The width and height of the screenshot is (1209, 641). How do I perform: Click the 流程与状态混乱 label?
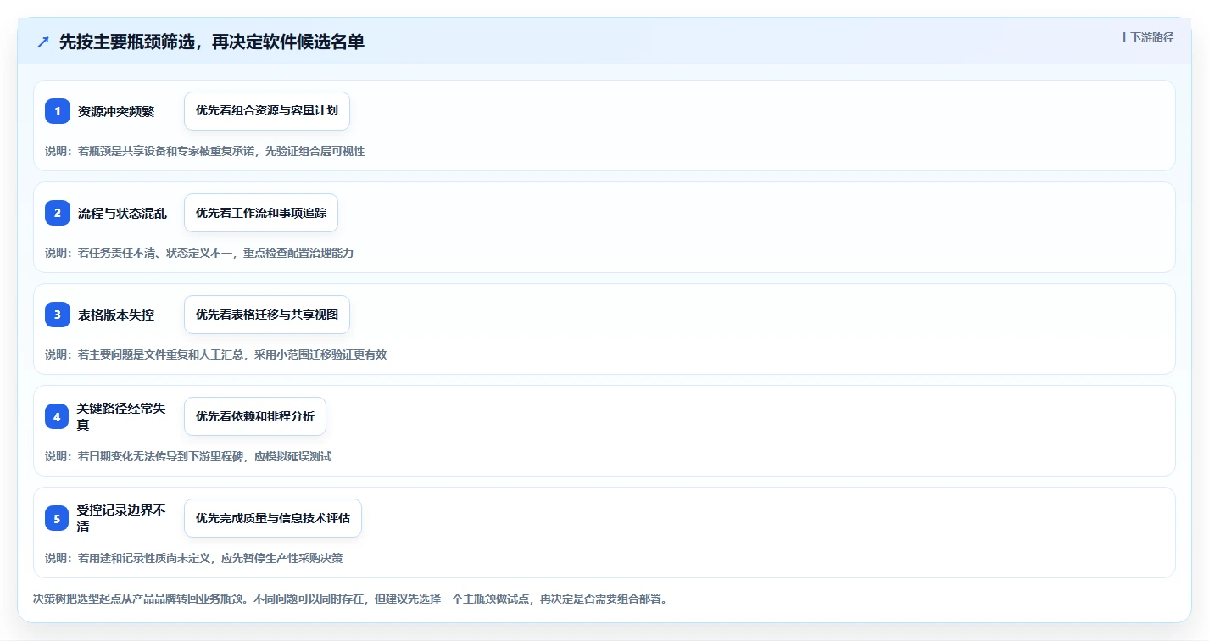[122, 213]
